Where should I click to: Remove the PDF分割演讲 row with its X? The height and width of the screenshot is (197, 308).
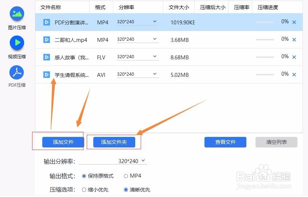(x=294, y=22)
